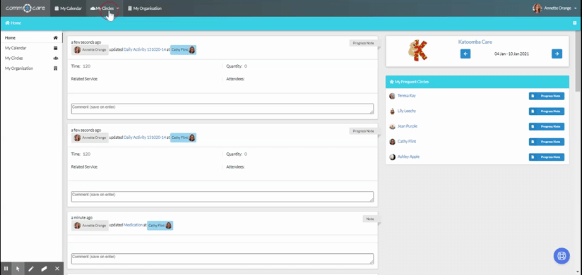
Task: Close the recorder annotation toolbar
Action: pyautogui.click(x=57, y=269)
